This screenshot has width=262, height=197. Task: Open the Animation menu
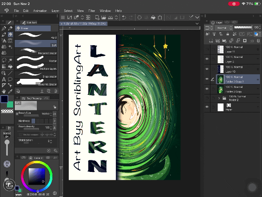click(40, 10)
